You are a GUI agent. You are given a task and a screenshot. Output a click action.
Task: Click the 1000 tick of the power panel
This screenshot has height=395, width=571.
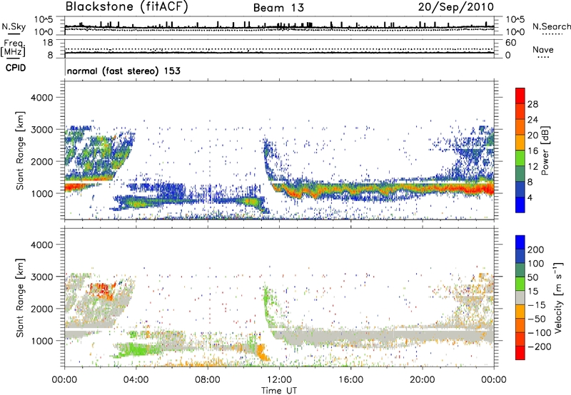(42, 193)
